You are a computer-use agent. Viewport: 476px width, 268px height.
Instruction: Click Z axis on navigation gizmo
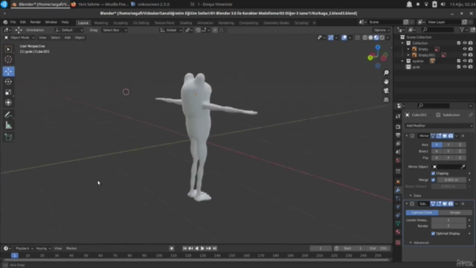pos(378,48)
